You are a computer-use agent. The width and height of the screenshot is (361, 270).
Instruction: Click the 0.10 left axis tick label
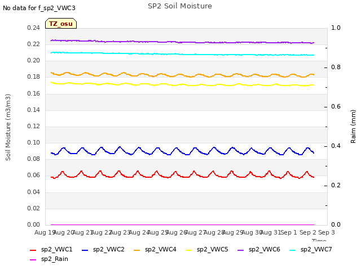pyautogui.click(x=34, y=142)
